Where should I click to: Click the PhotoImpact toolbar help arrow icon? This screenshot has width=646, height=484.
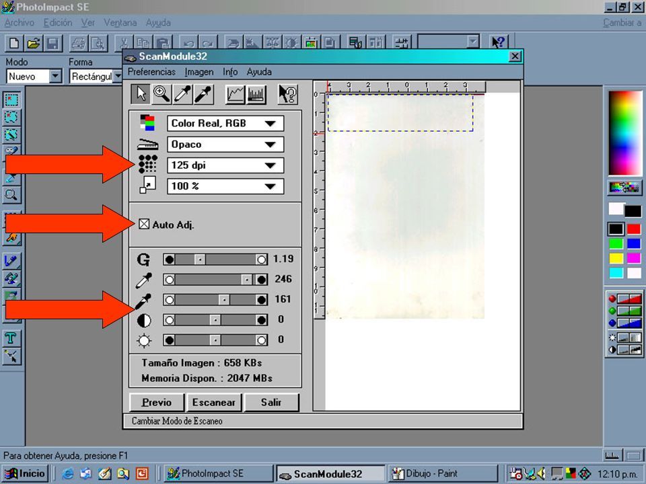click(498, 42)
